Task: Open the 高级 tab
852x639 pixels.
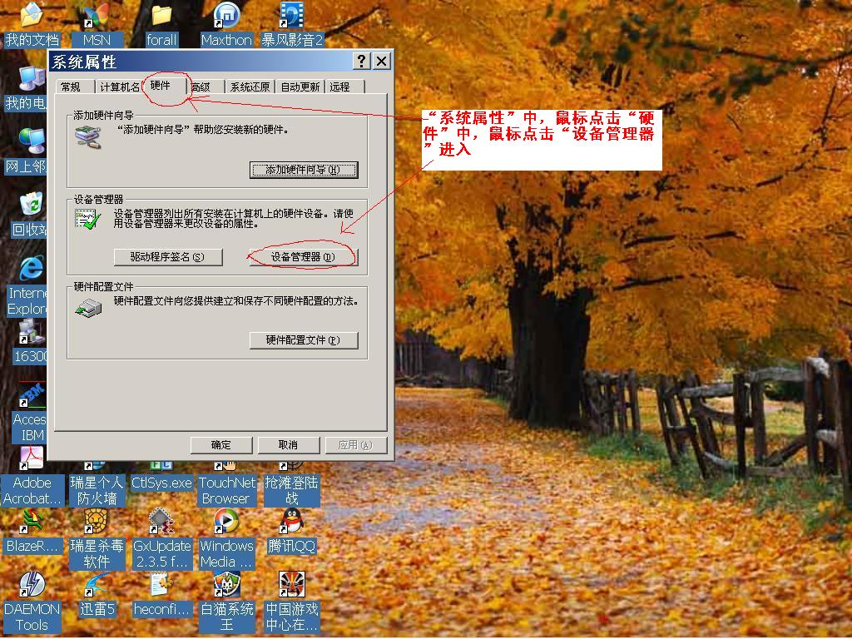Action: (x=201, y=87)
